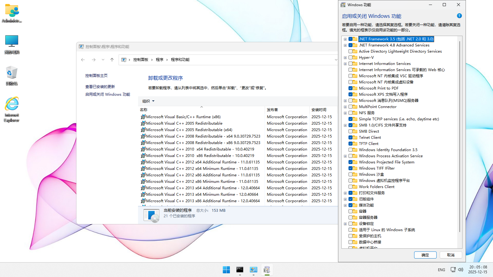The image size is (493, 277).
Task: Click the volume speaker tray icon
Action: pyautogui.click(x=461, y=270)
